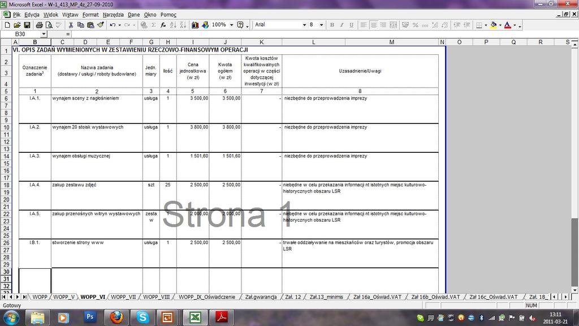Apply Percent style formatting
The height and width of the screenshot is (326, 579).
(x=416, y=25)
